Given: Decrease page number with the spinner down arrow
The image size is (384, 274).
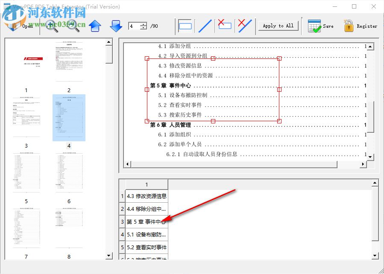Looking at the screenshot, I should pos(144,28).
